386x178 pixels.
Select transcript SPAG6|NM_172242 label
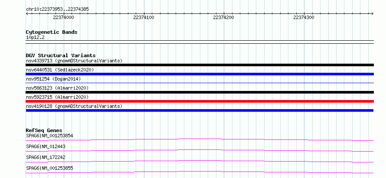tap(46, 157)
